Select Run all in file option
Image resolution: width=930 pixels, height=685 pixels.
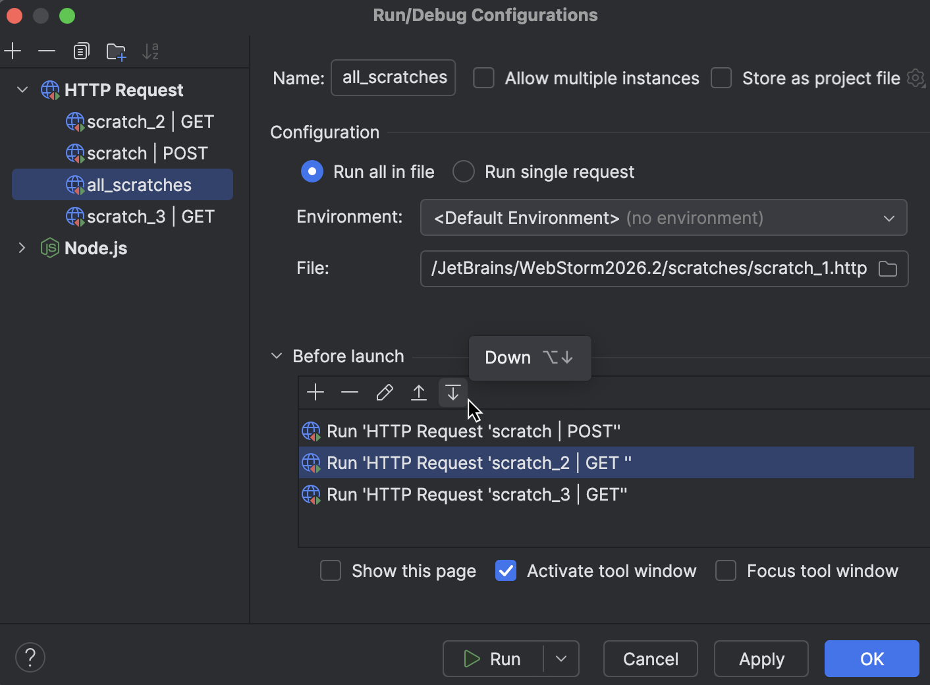coord(312,172)
